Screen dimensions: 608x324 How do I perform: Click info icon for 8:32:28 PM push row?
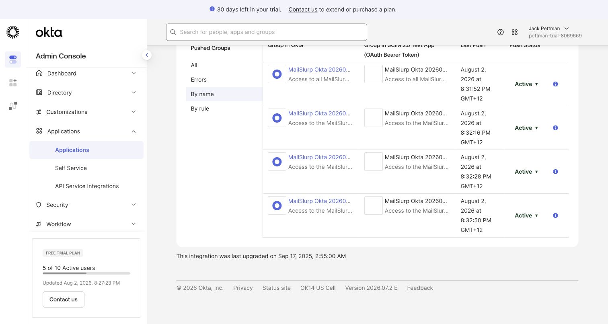[555, 172]
